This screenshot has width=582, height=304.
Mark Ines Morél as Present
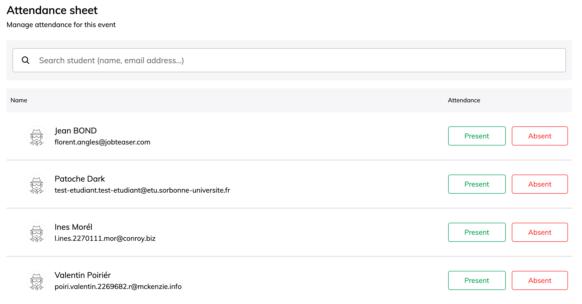click(x=476, y=232)
